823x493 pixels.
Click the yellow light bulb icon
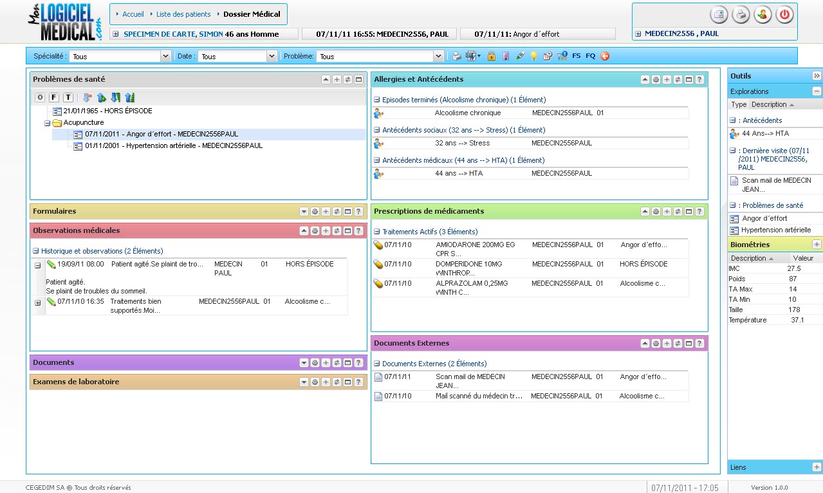click(533, 56)
